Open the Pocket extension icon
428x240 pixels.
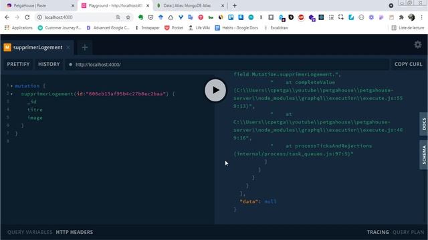150,17
